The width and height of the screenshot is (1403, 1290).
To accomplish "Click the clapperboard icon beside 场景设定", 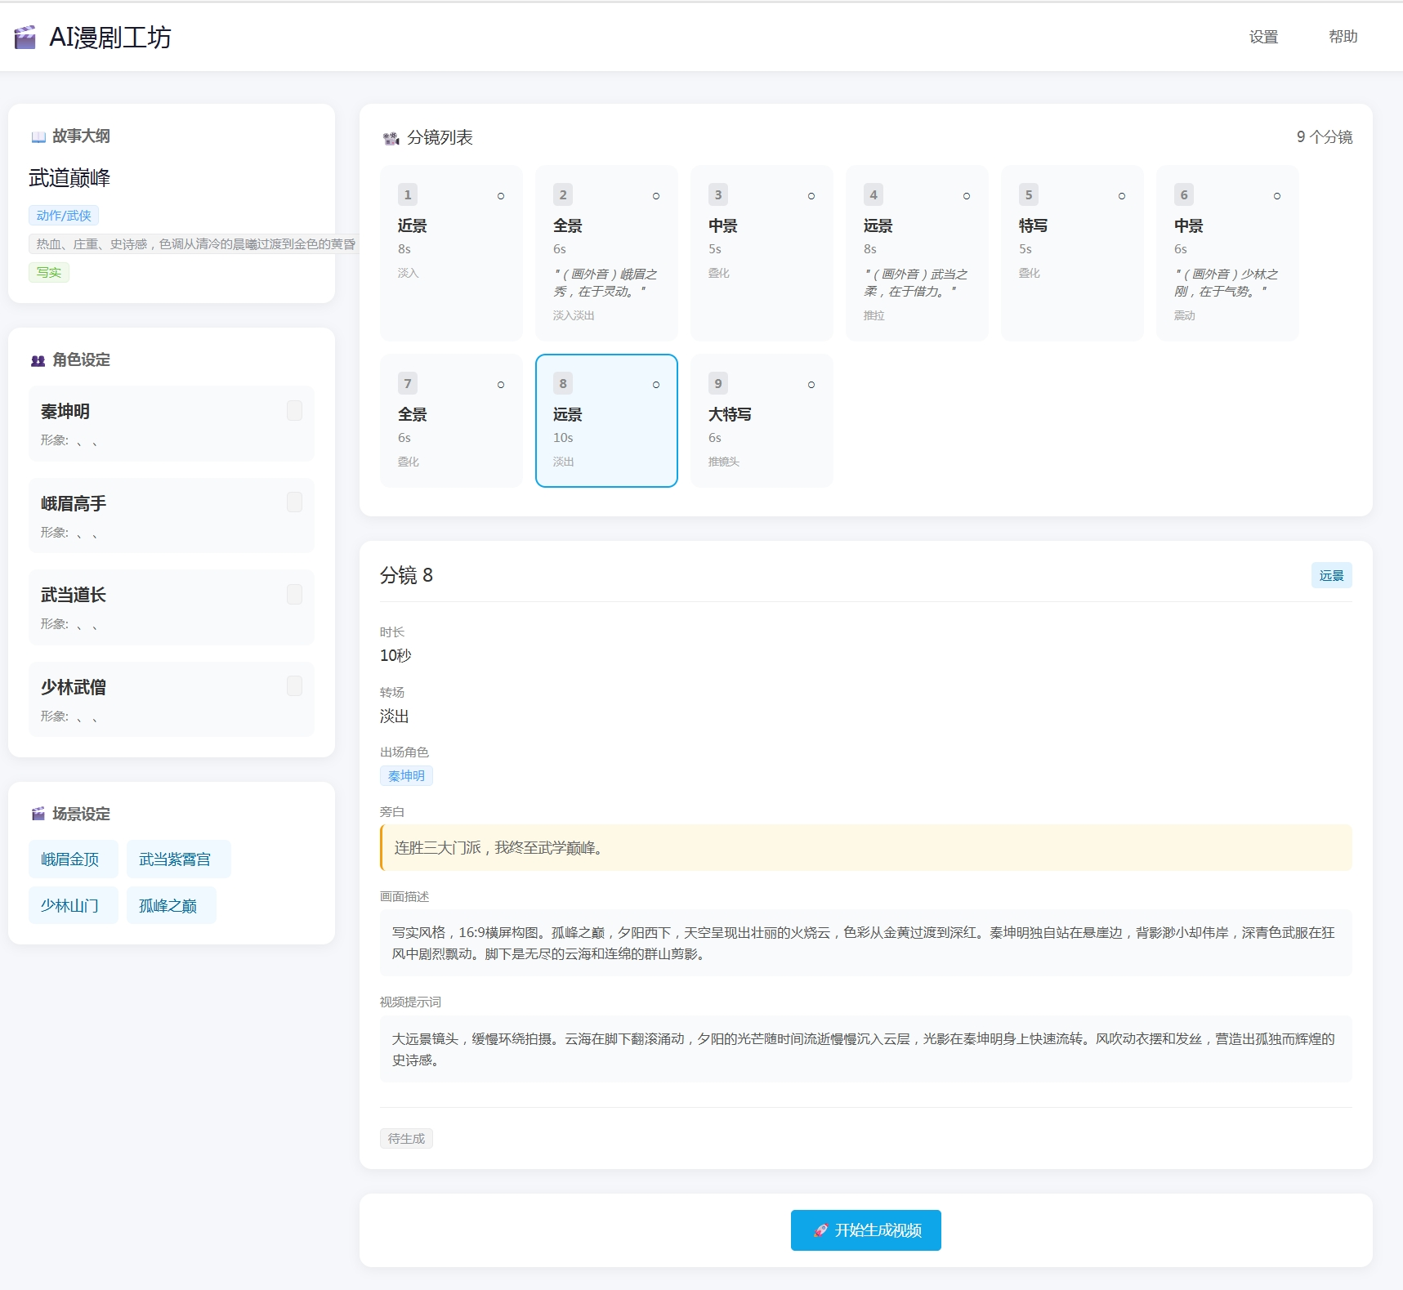I will 38,814.
